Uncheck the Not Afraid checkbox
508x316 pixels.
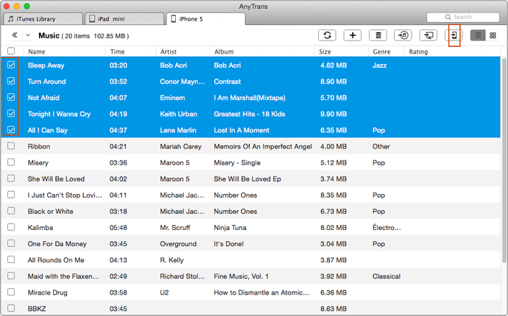tap(11, 97)
